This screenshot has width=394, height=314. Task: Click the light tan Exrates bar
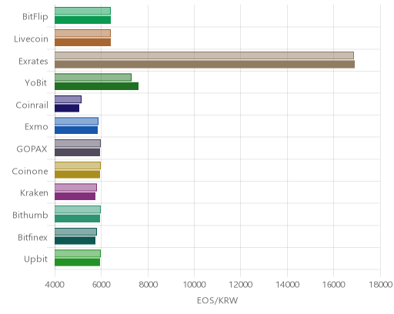pyautogui.click(x=204, y=55)
